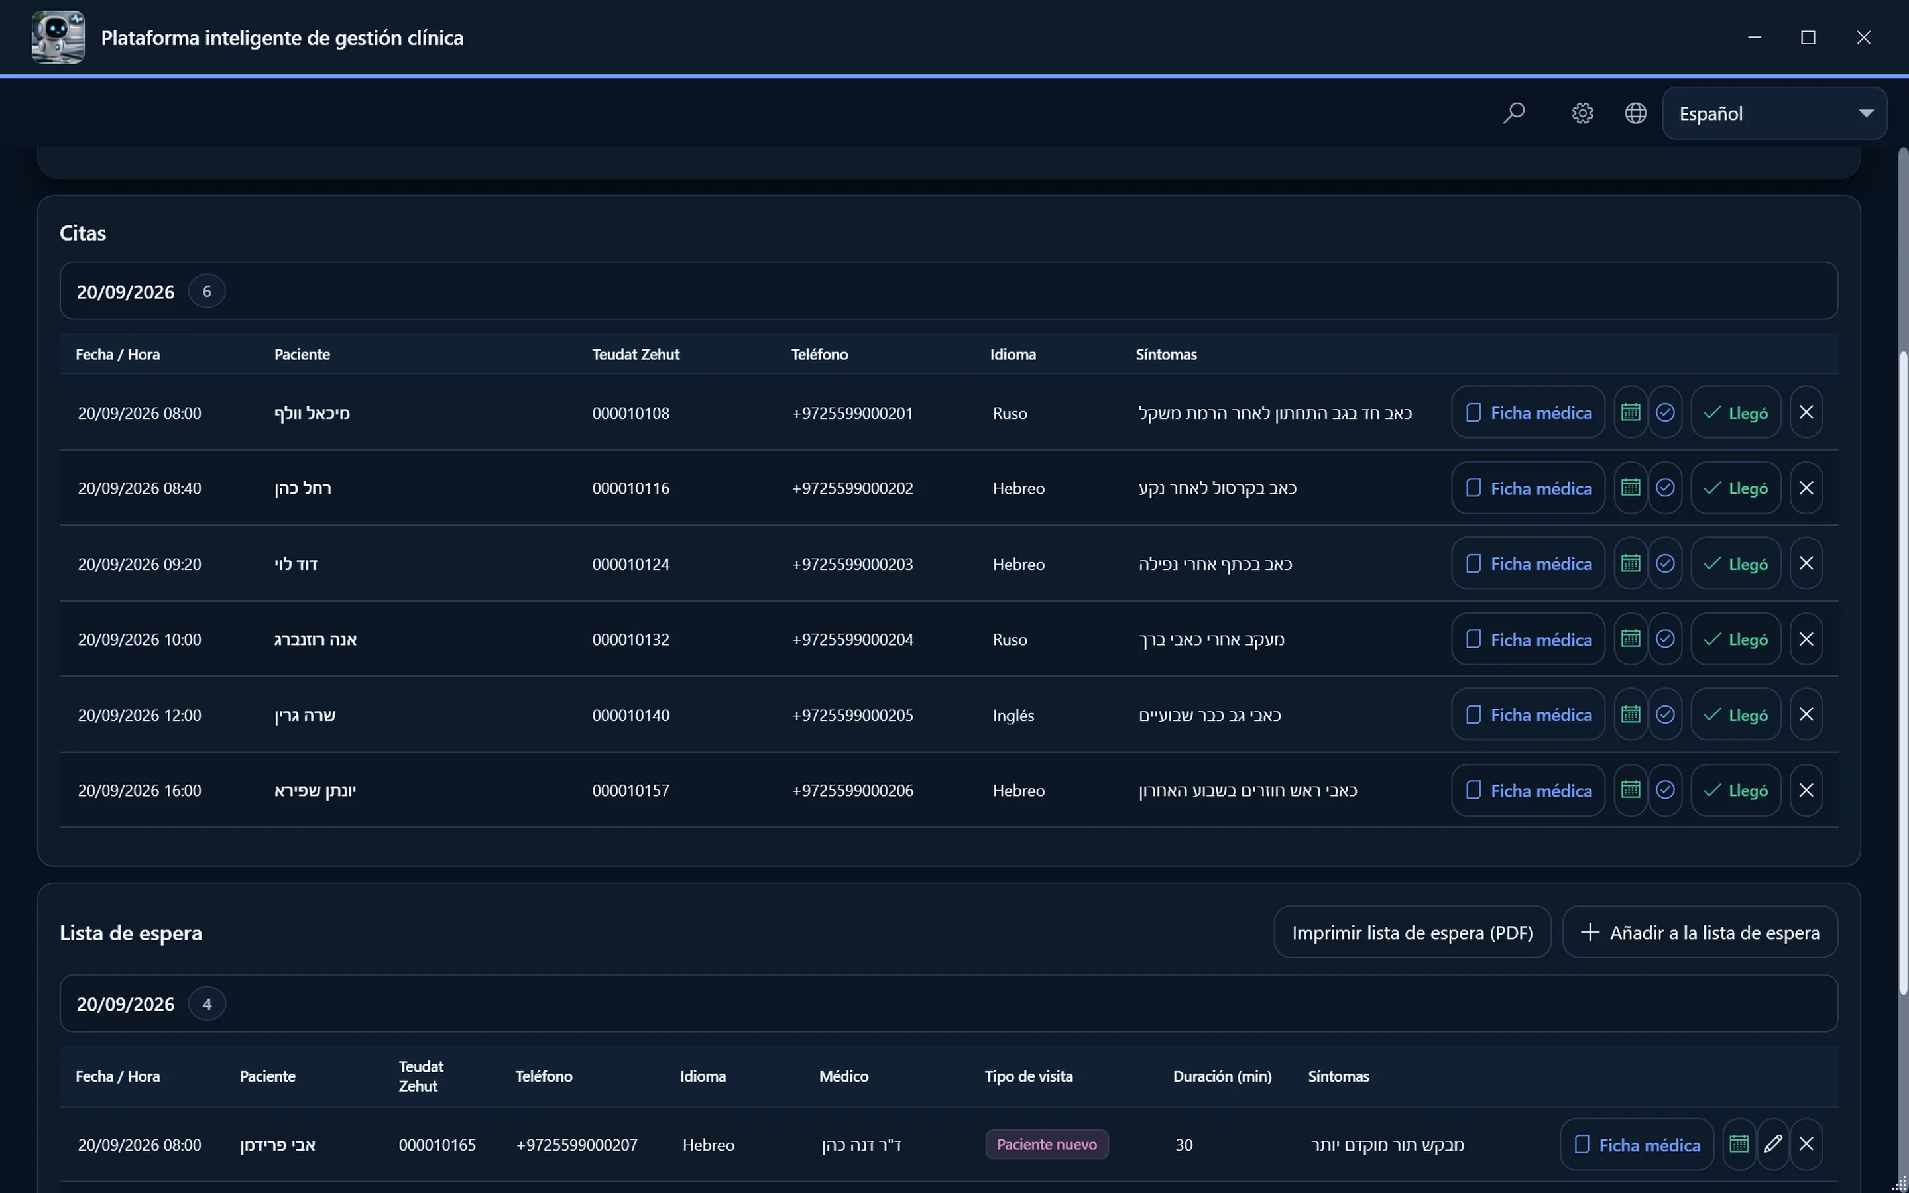This screenshot has width=1909, height=1193.
Task: Mark patient 000010132 as Llegó
Action: pos(1735,639)
